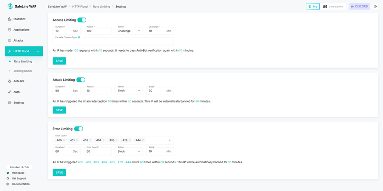Toggle the Error Limiting switch

click(x=79, y=129)
